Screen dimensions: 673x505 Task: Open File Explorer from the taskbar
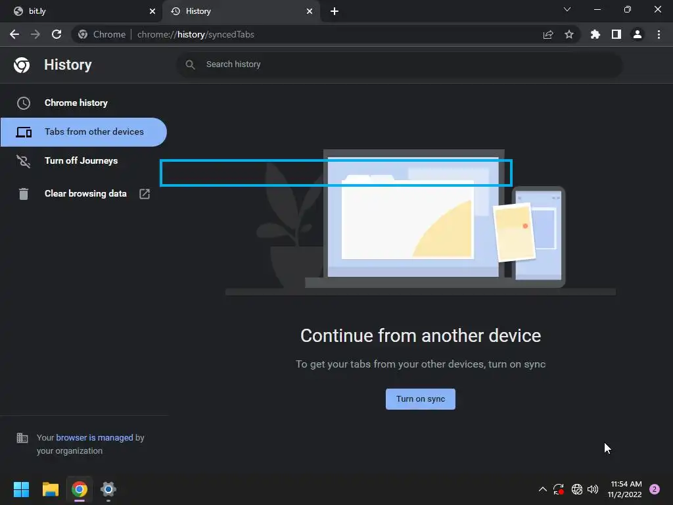click(x=50, y=489)
